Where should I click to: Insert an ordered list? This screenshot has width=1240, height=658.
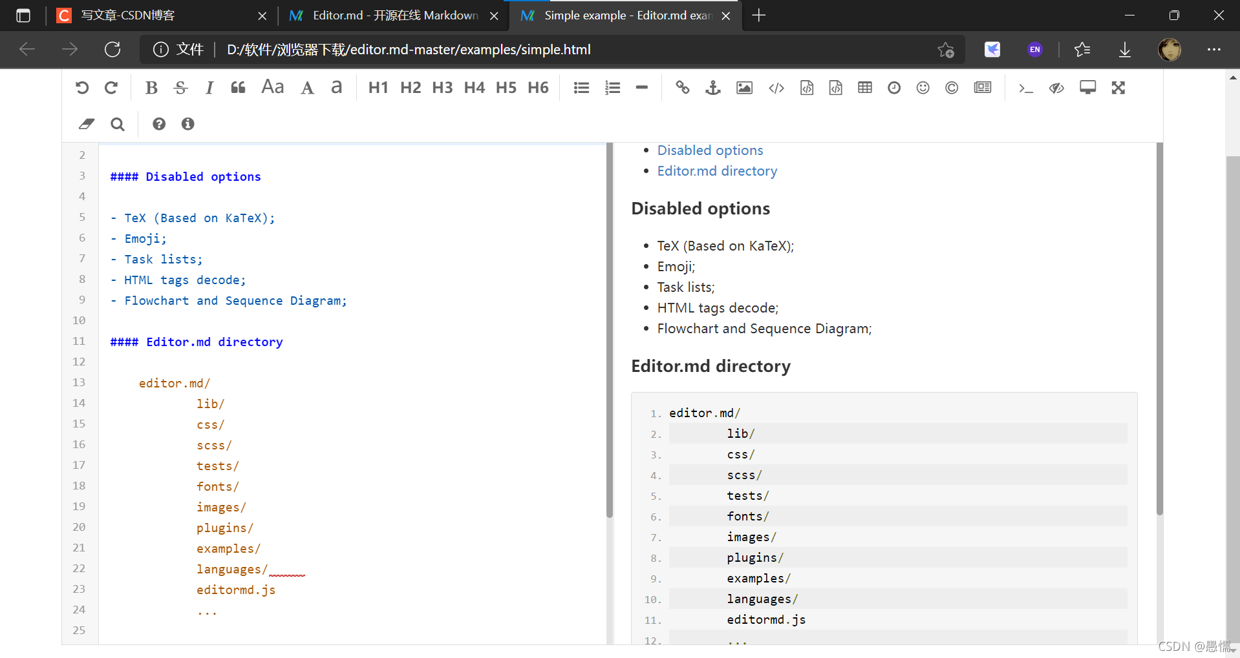coord(612,88)
